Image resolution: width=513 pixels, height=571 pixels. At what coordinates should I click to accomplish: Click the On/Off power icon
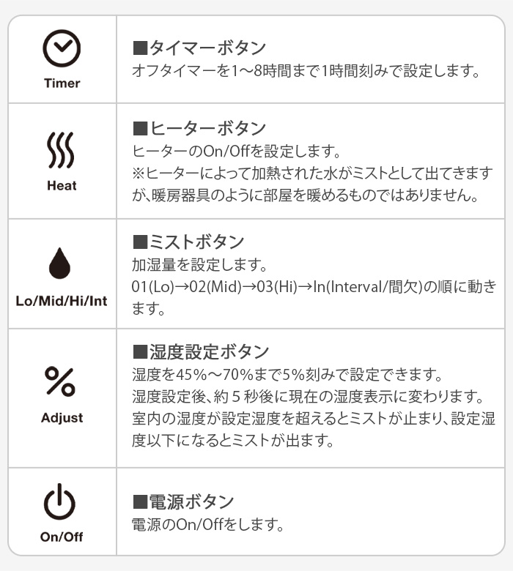point(59,501)
